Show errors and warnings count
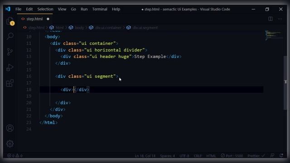Viewport: 290px width, 163px height. coord(15,156)
